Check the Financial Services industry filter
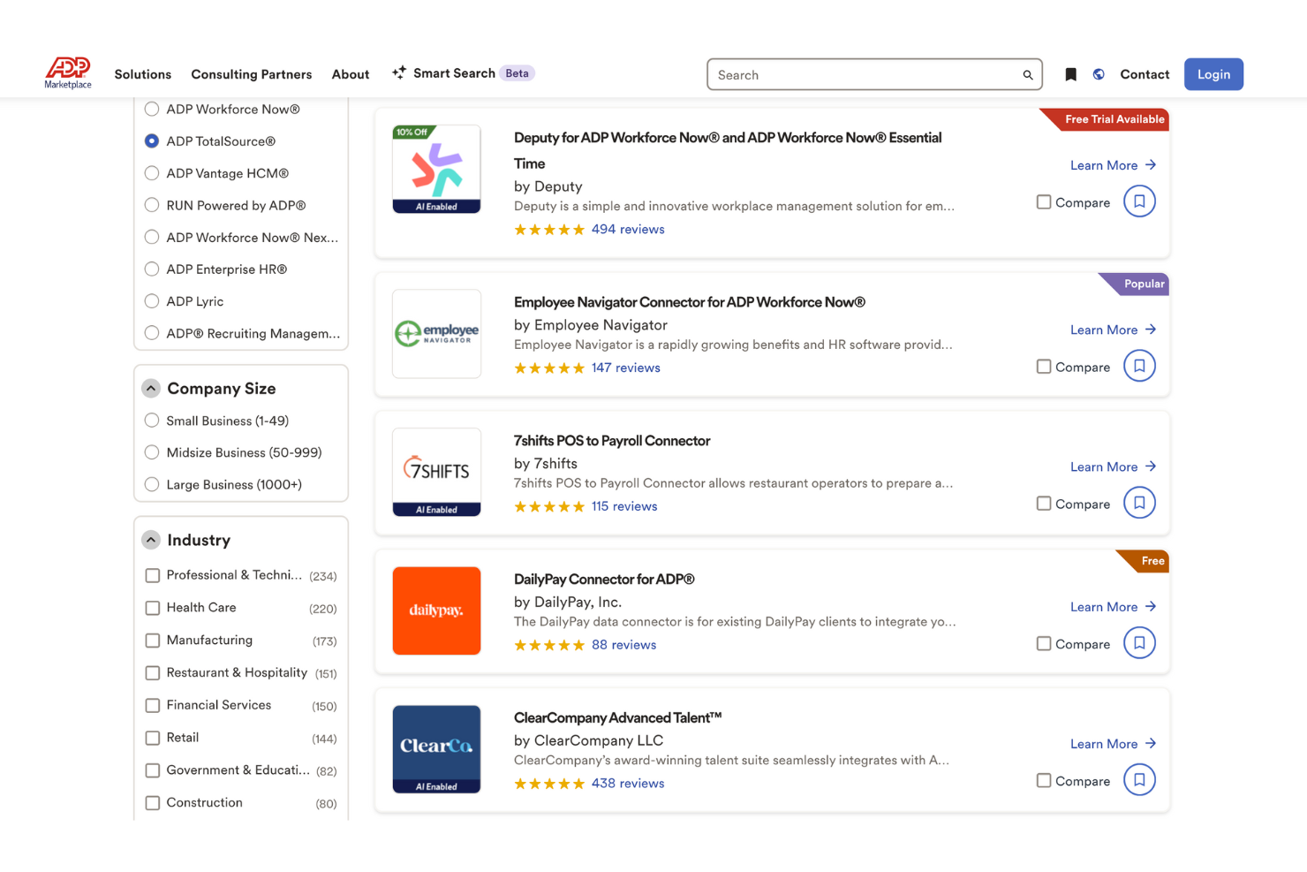 pyautogui.click(x=153, y=705)
